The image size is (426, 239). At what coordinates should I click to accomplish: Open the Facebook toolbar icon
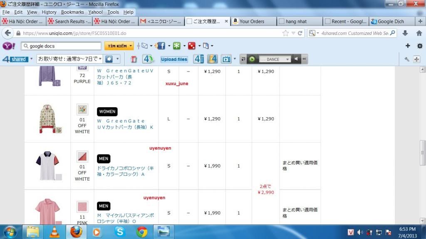click(x=161, y=46)
